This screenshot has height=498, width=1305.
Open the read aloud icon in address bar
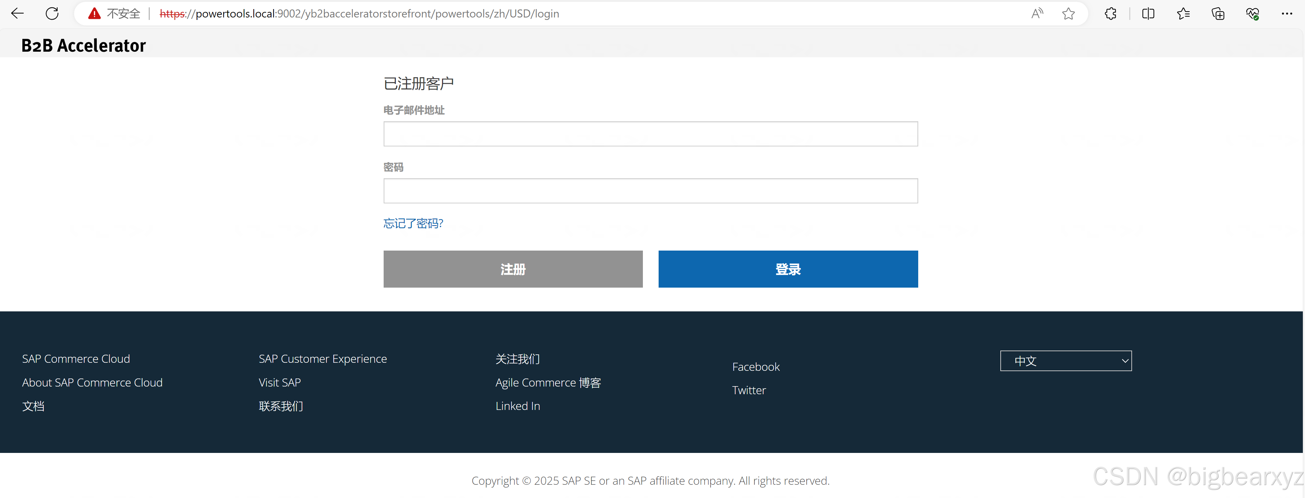pyautogui.click(x=1037, y=14)
